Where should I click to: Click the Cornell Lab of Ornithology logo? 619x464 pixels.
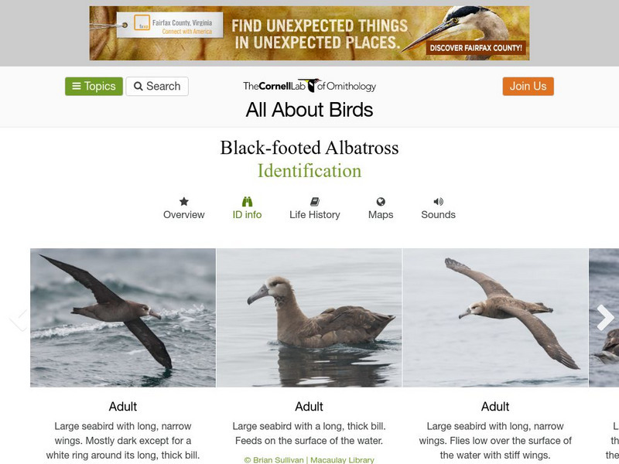309,86
